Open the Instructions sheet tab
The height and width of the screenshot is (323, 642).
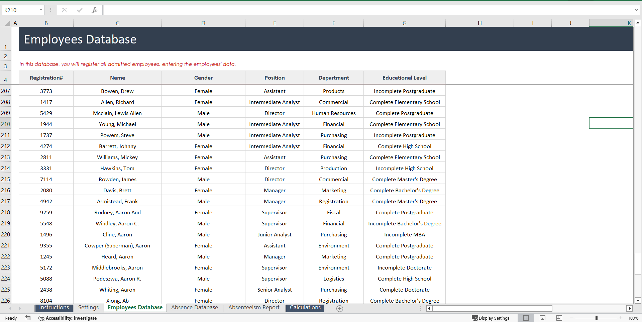54,308
